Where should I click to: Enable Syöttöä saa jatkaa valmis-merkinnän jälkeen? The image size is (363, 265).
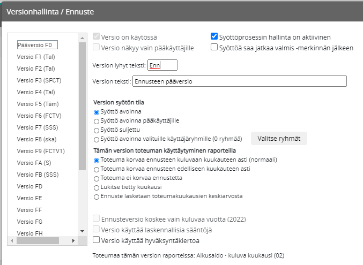214,47
